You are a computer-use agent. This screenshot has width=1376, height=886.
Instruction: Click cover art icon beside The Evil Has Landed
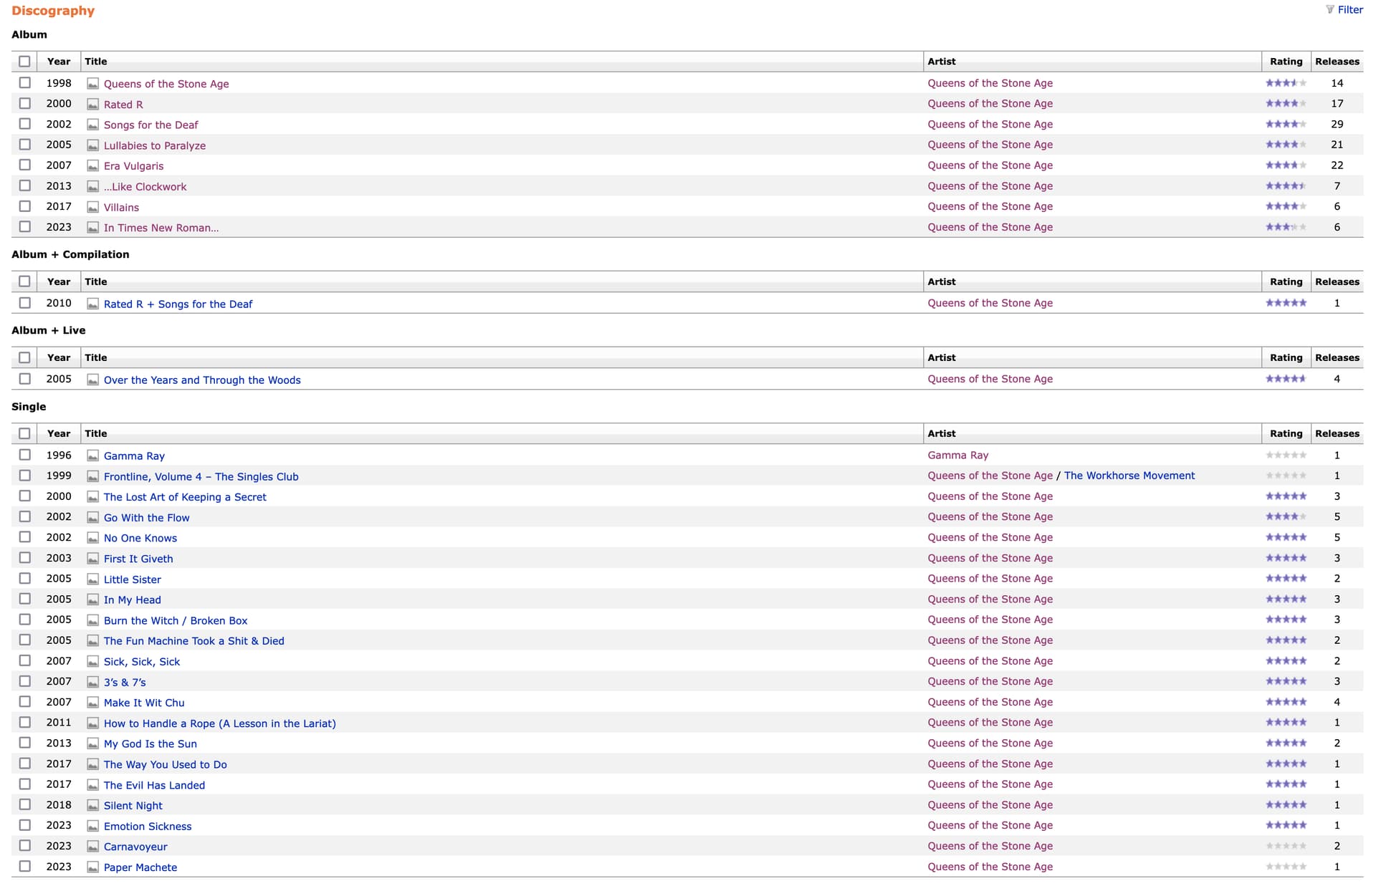92,786
